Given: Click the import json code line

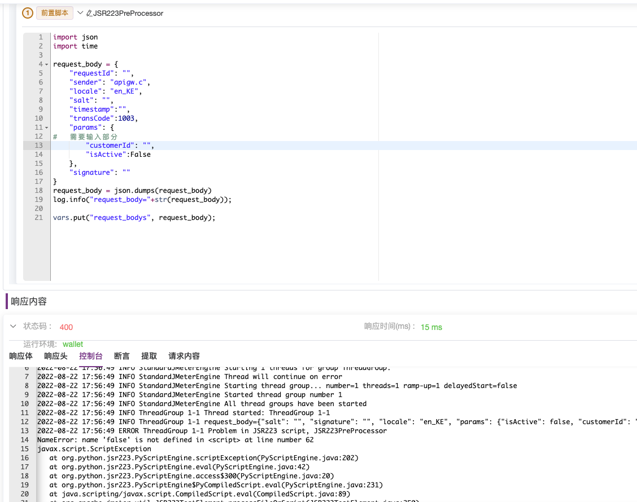Looking at the screenshot, I should pyautogui.click(x=75, y=37).
